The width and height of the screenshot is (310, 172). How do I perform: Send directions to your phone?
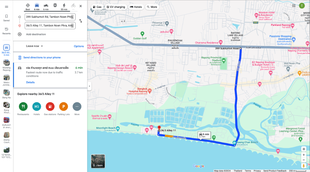point(42,57)
